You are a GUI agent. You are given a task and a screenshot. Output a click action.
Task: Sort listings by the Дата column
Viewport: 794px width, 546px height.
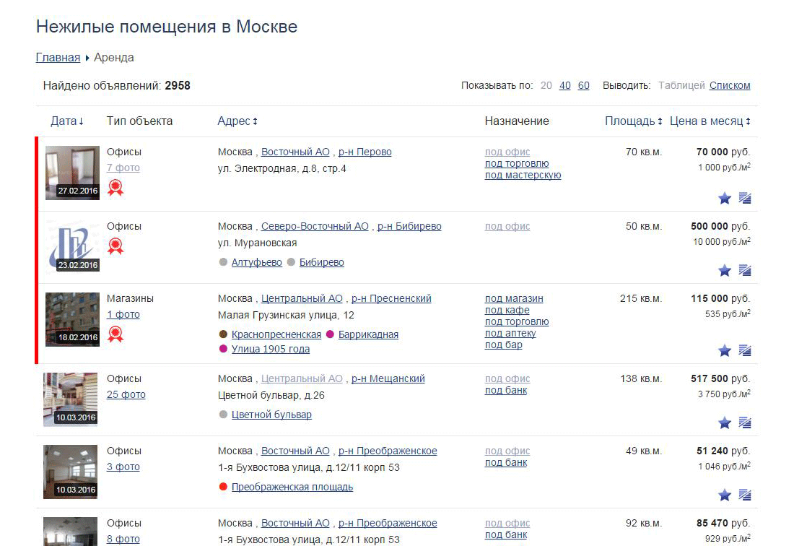coord(66,121)
